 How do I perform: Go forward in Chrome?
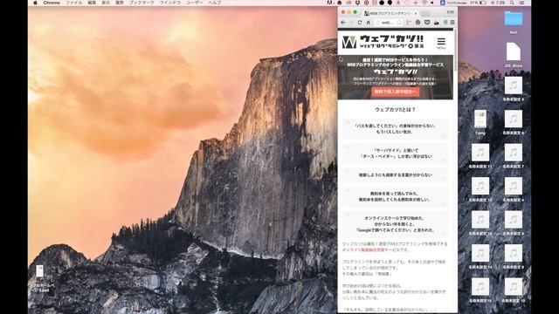[351, 23]
